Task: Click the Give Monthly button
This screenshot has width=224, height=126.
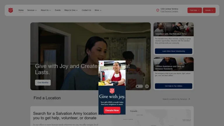Action: [x=43, y=83]
